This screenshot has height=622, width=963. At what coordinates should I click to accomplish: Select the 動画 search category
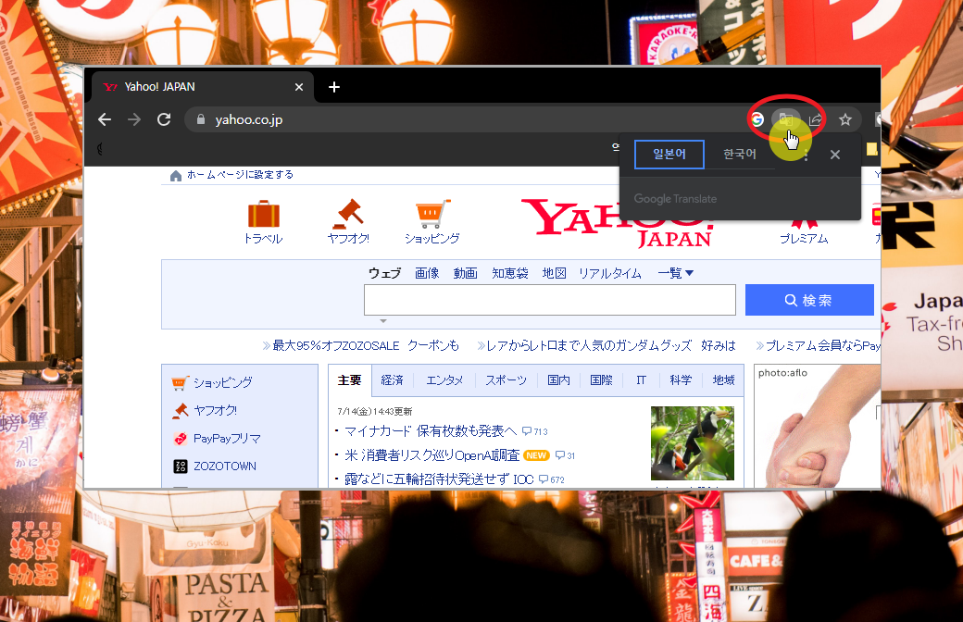(x=466, y=273)
